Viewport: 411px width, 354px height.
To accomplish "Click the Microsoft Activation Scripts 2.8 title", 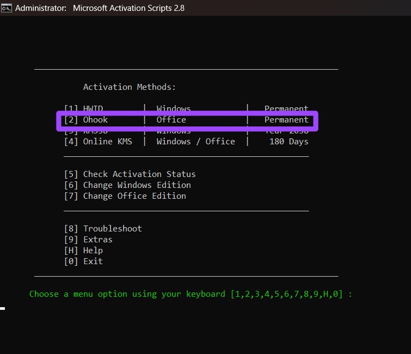I will 128,8.
